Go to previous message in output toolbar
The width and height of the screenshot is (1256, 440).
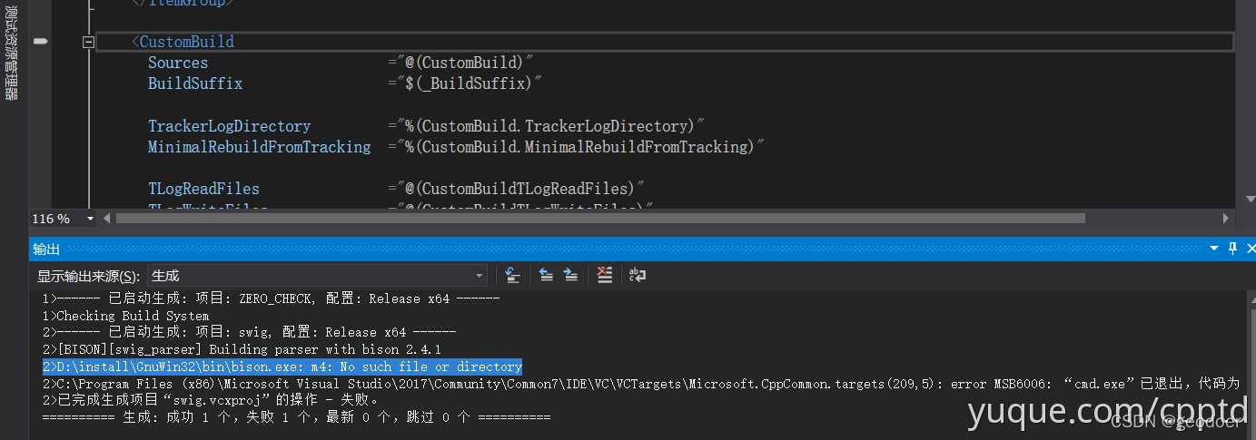point(546,275)
